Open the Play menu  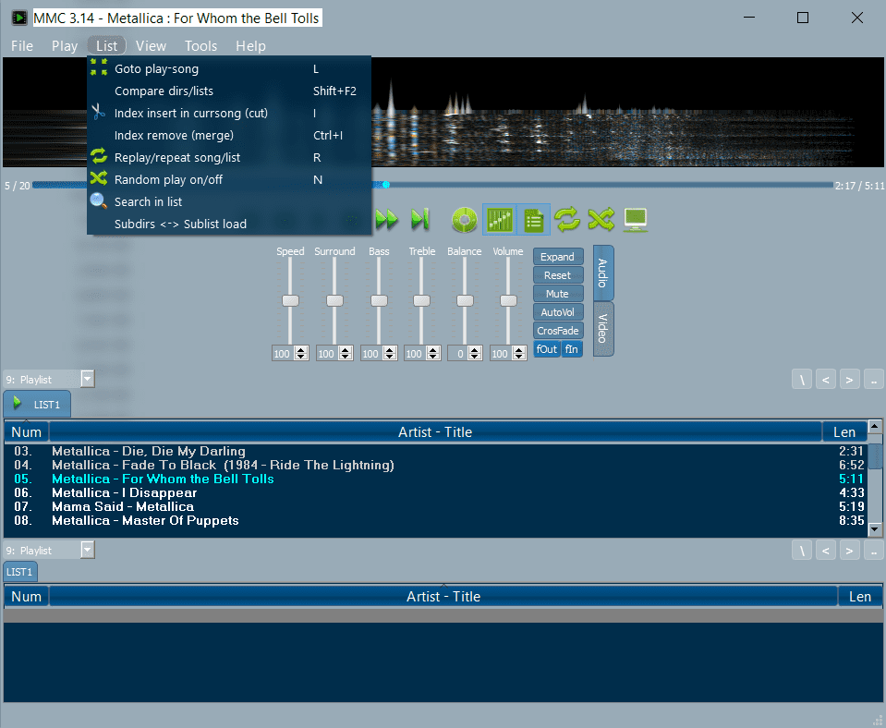point(65,46)
